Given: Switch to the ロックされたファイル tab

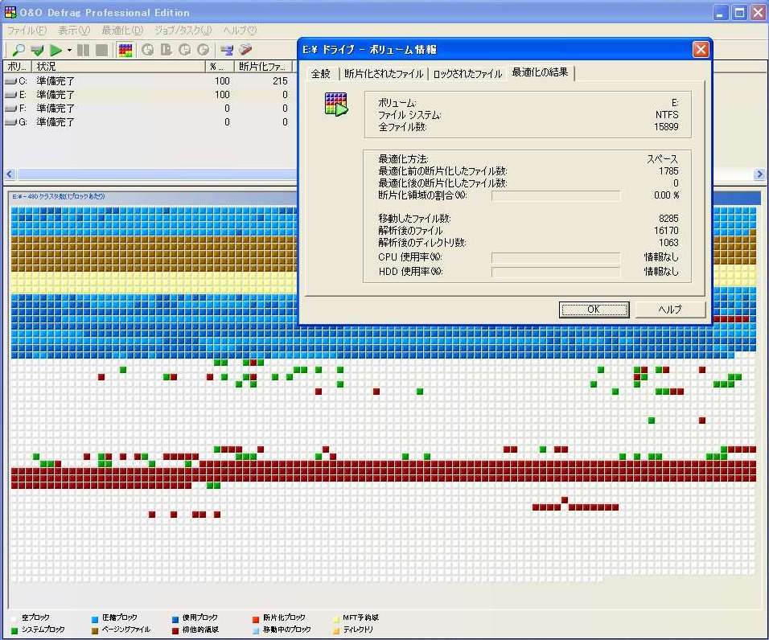Looking at the screenshot, I should pyautogui.click(x=467, y=74).
